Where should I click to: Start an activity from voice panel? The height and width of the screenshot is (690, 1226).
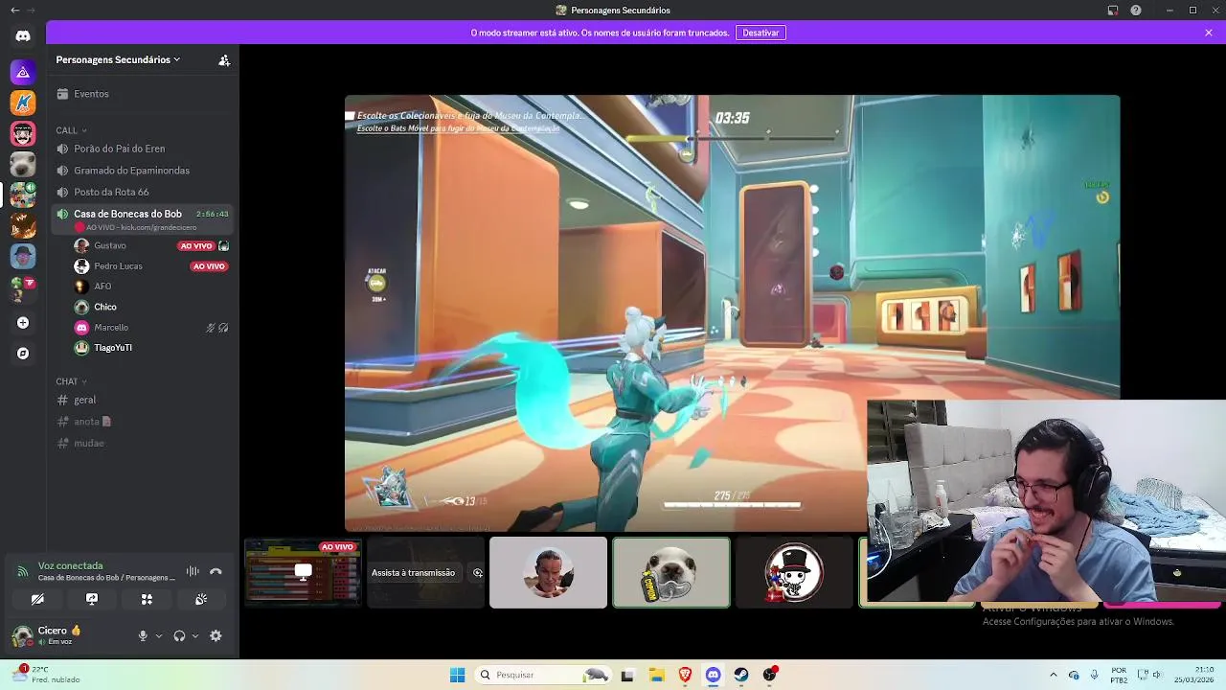(147, 599)
